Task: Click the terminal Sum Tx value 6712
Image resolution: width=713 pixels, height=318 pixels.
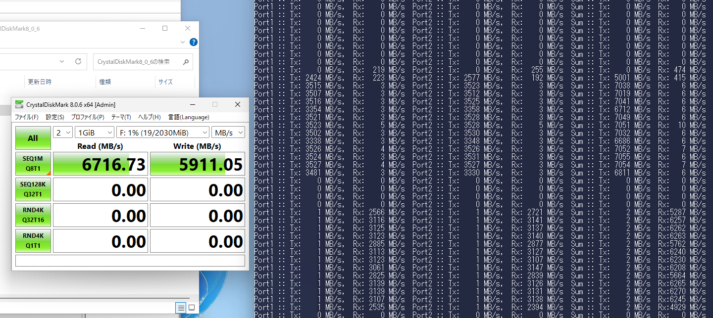Action: pyautogui.click(x=622, y=109)
